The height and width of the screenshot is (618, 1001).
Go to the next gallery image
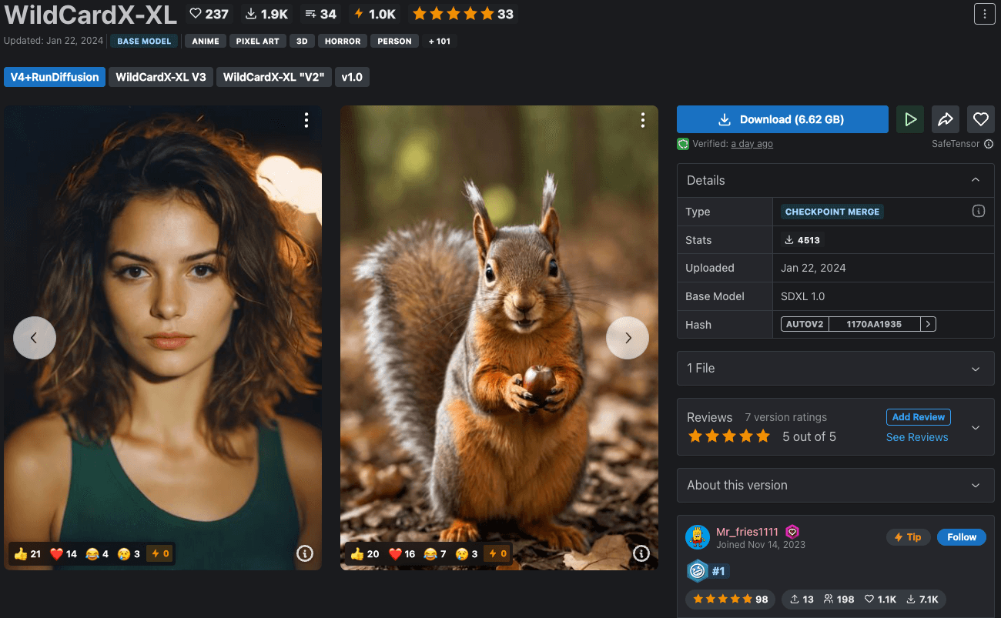pos(628,338)
